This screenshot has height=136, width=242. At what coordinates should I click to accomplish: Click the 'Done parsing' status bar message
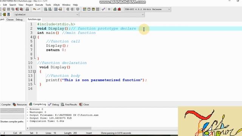(x=116, y=133)
